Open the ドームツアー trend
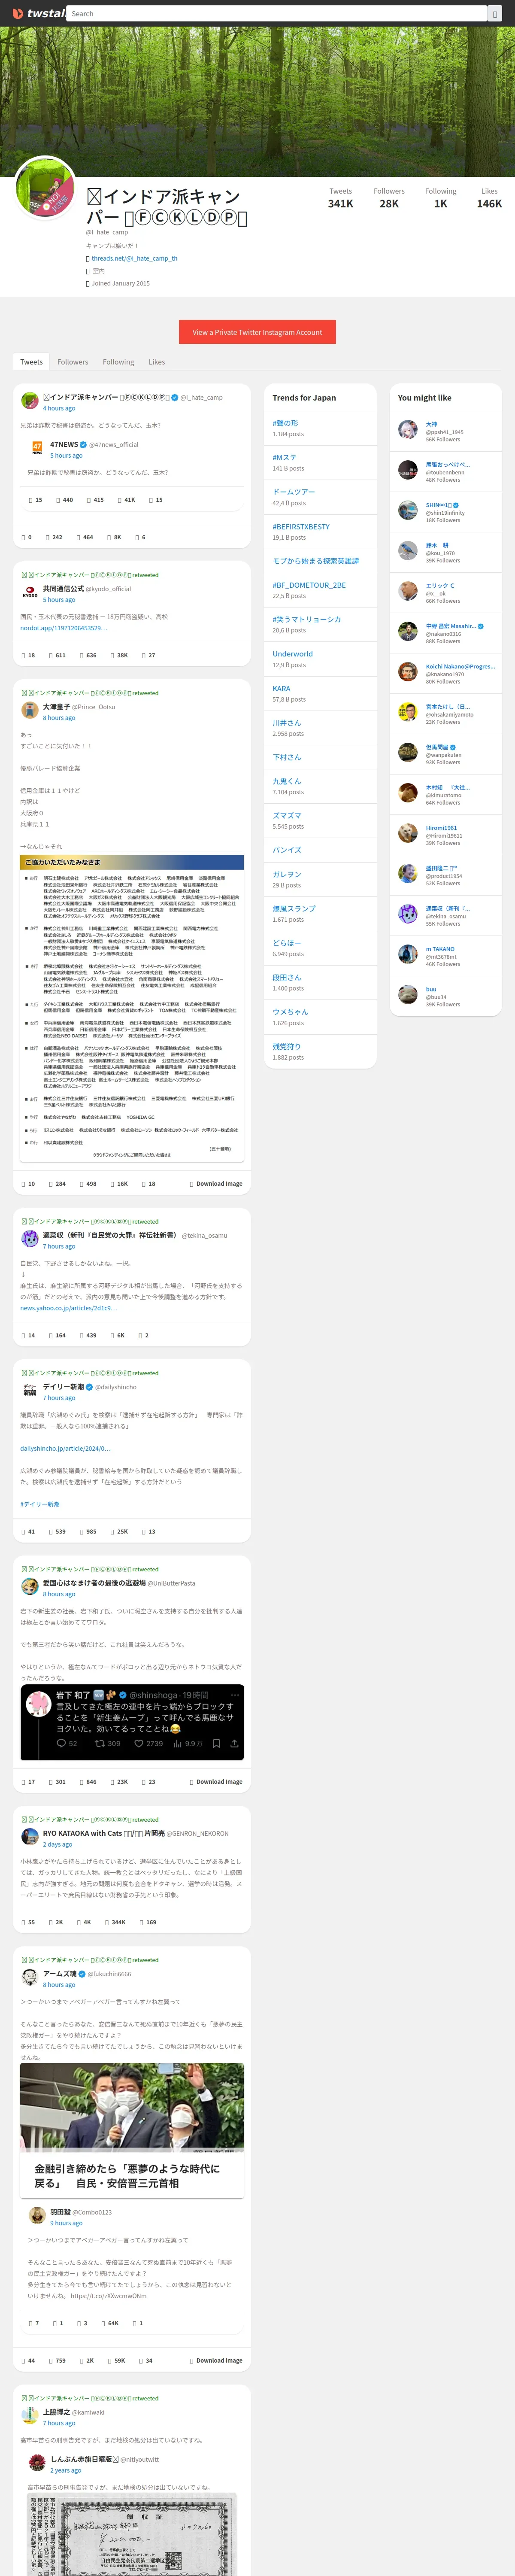The width and height of the screenshot is (515, 2576). pyautogui.click(x=294, y=492)
